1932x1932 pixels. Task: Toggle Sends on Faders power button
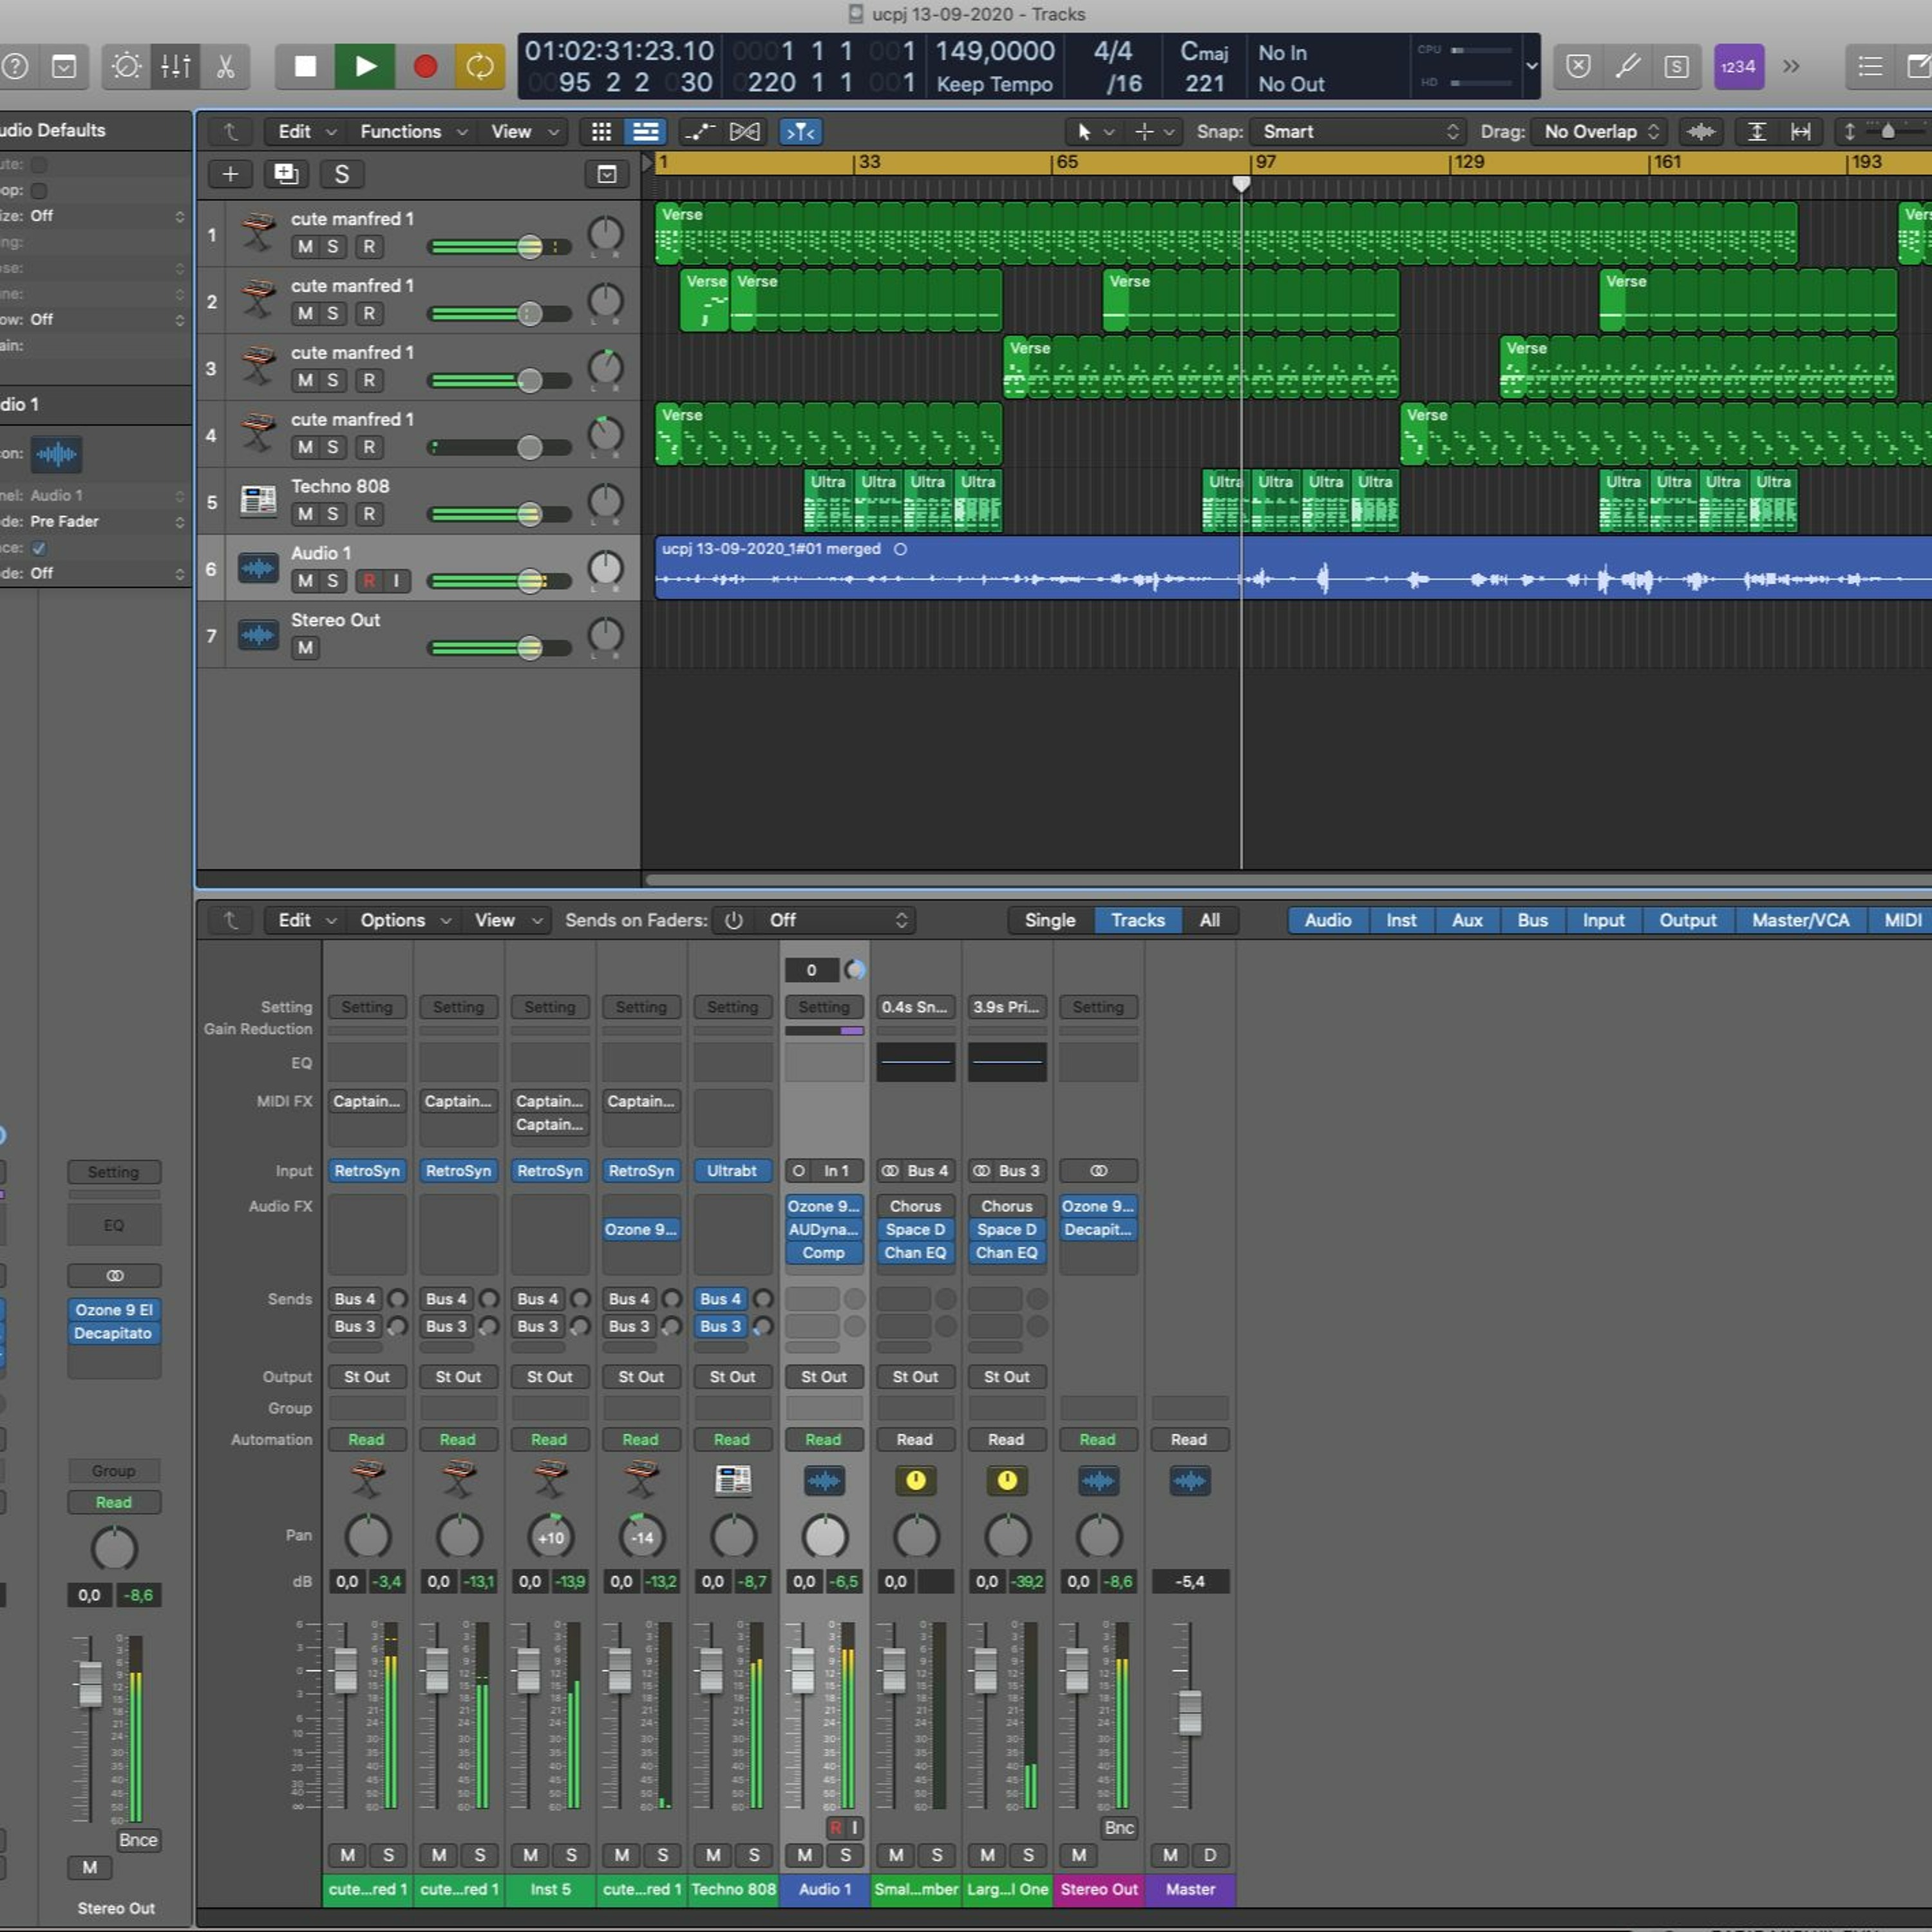[734, 920]
